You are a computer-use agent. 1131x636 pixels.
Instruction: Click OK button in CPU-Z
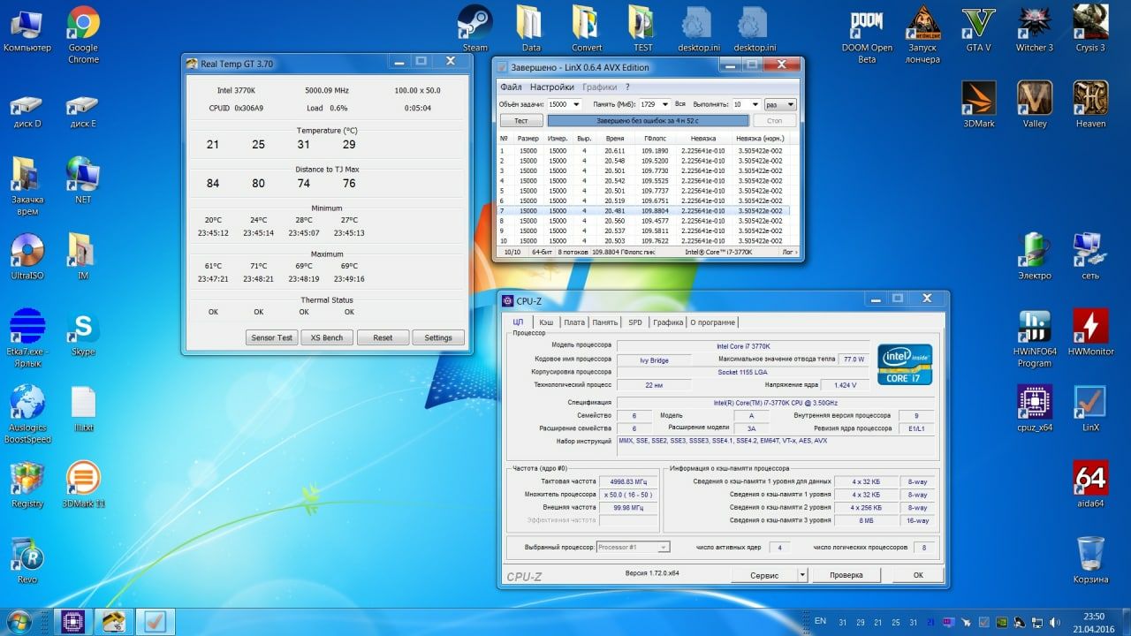click(x=918, y=575)
